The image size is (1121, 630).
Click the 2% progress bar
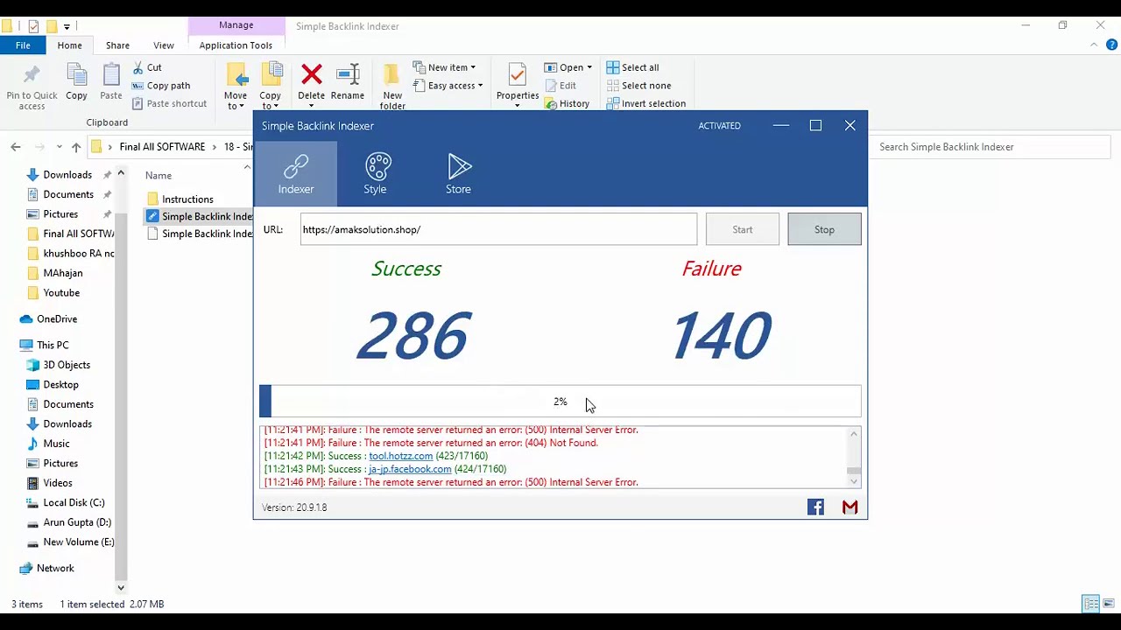(560, 402)
